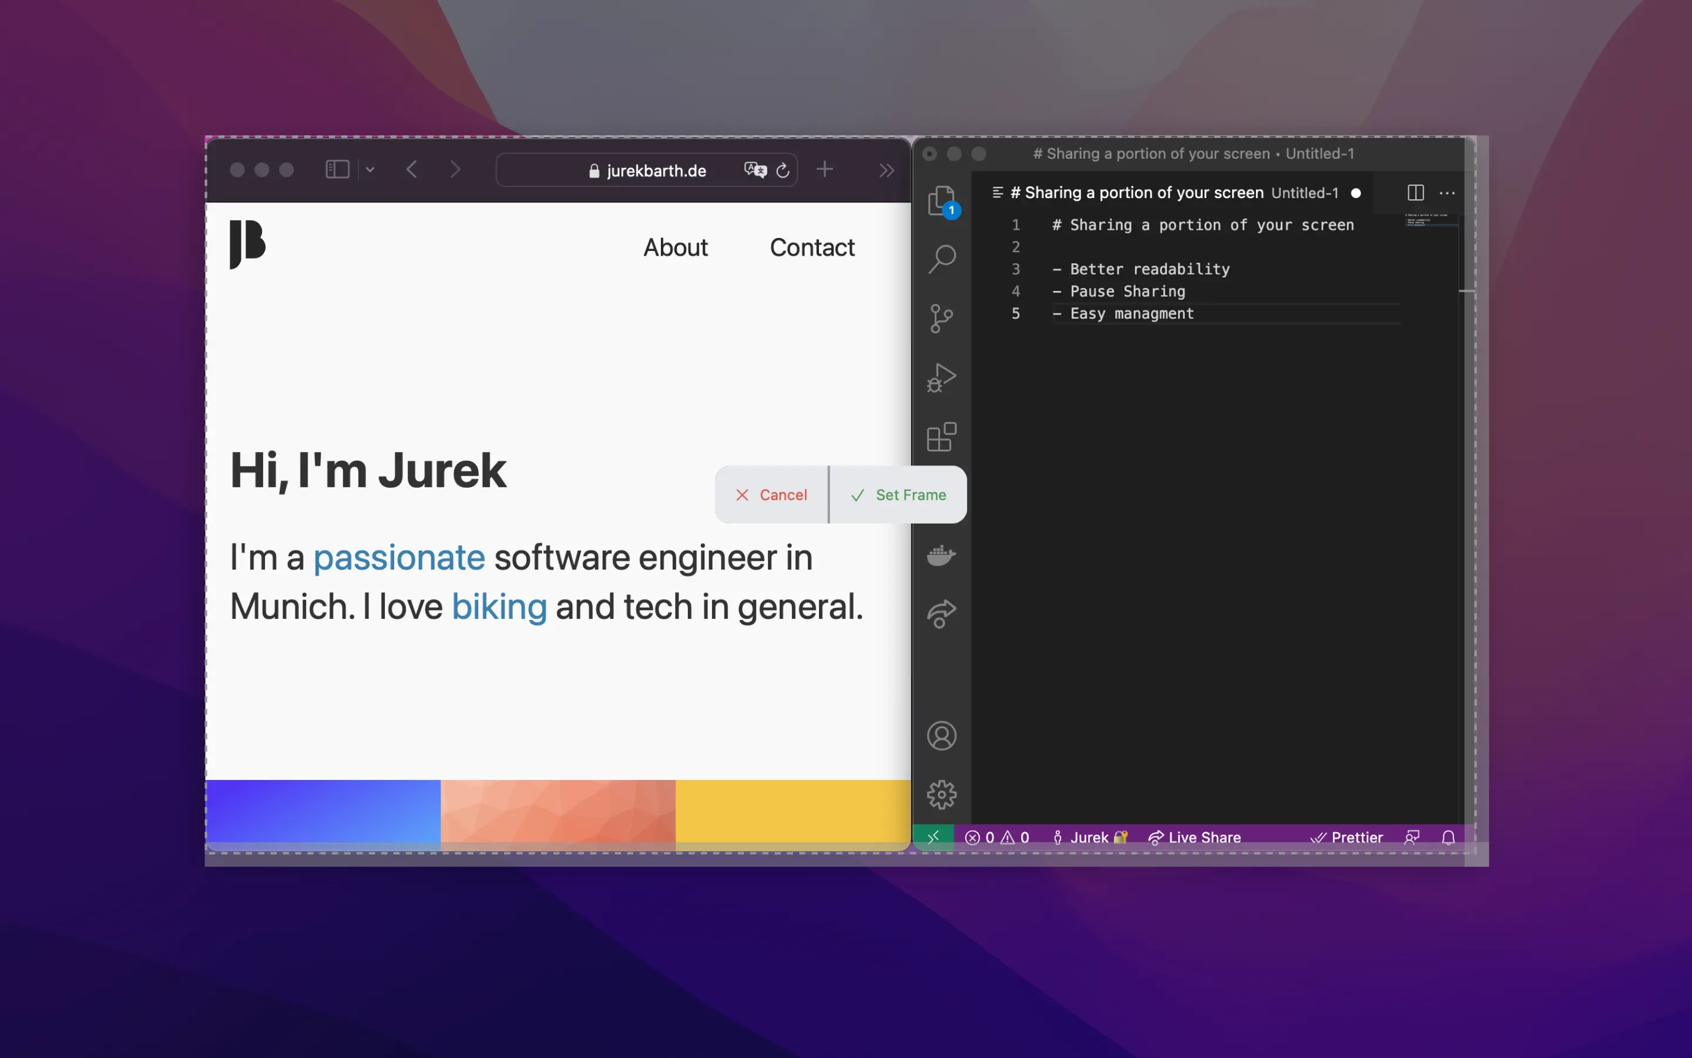
Task: Click the split editor right icon
Action: click(x=1415, y=192)
